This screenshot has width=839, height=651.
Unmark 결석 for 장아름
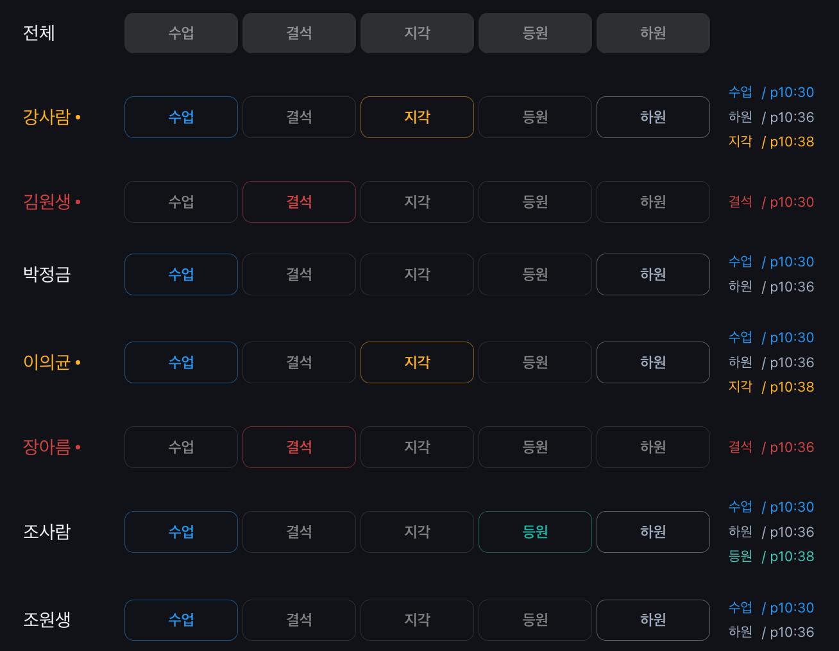299,447
